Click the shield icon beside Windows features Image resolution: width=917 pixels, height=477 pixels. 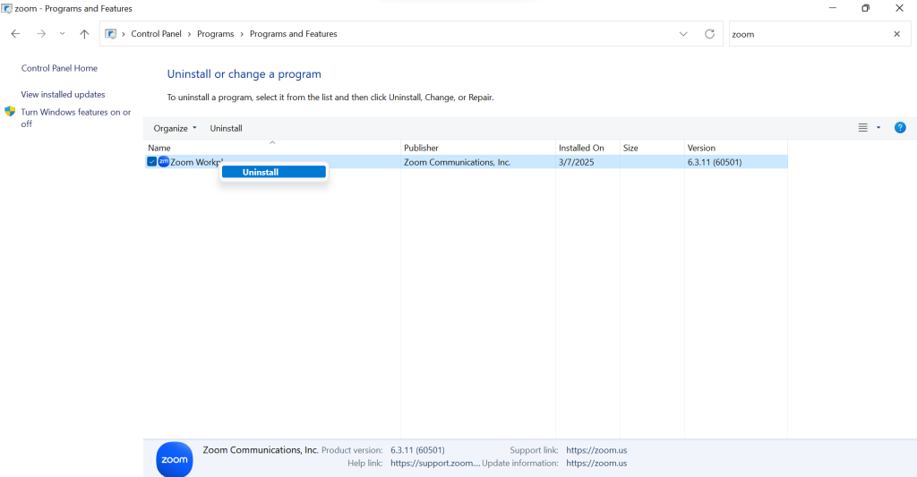point(10,111)
